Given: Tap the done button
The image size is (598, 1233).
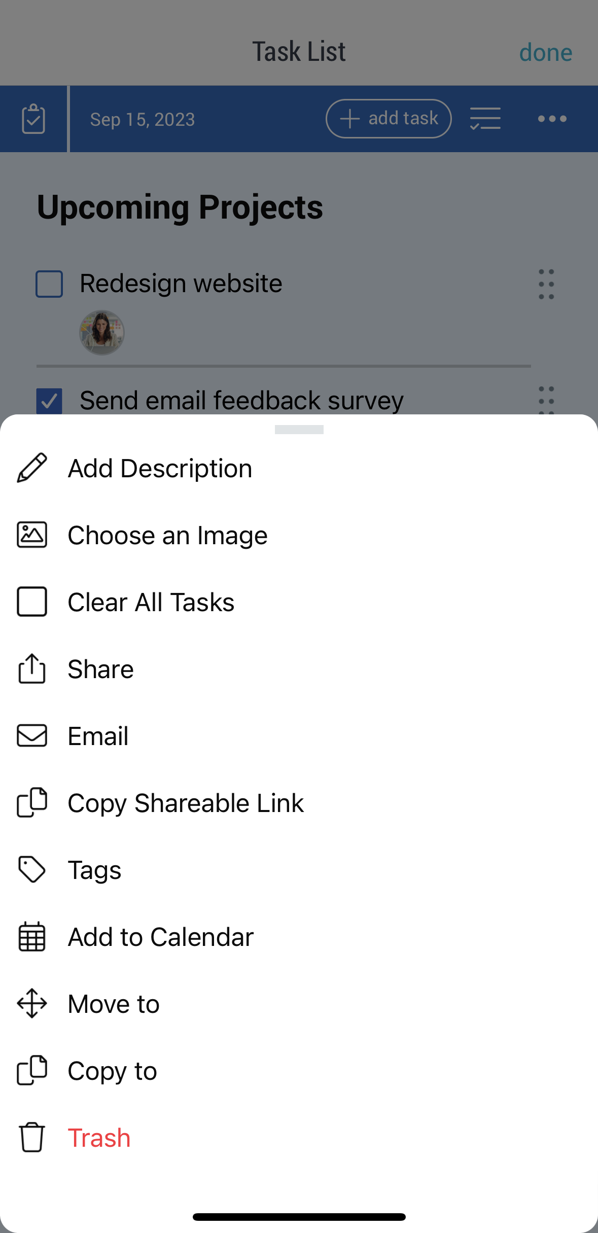Looking at the screenshot, I should coord(546,52).
